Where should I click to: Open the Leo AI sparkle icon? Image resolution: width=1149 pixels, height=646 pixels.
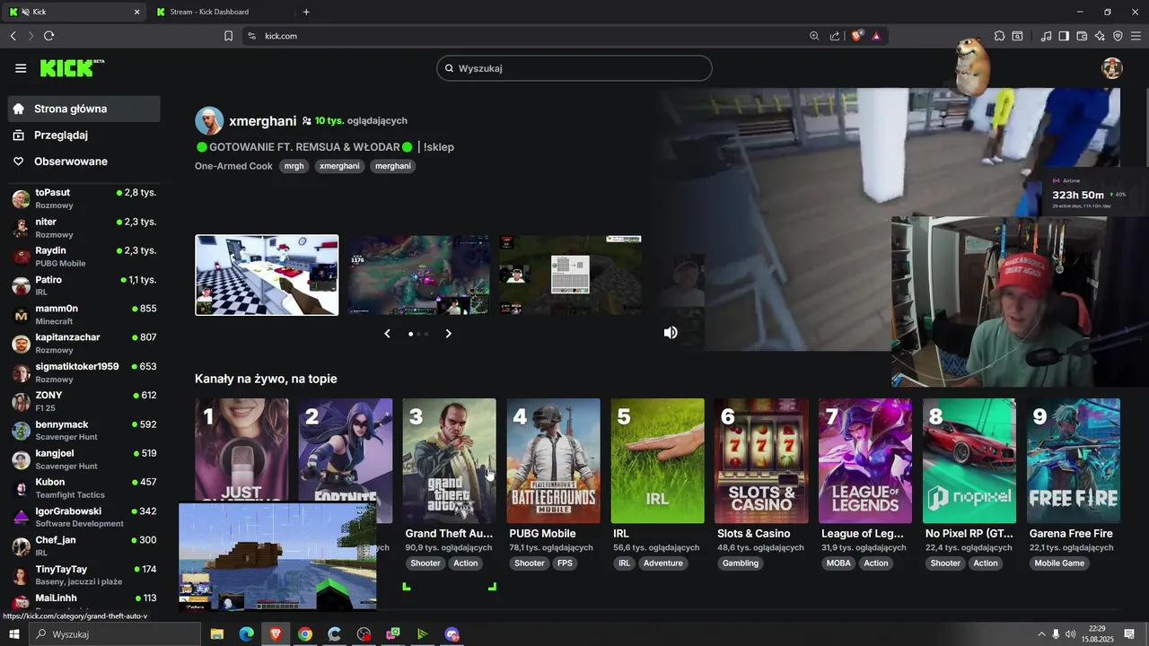coord(1100,36)
